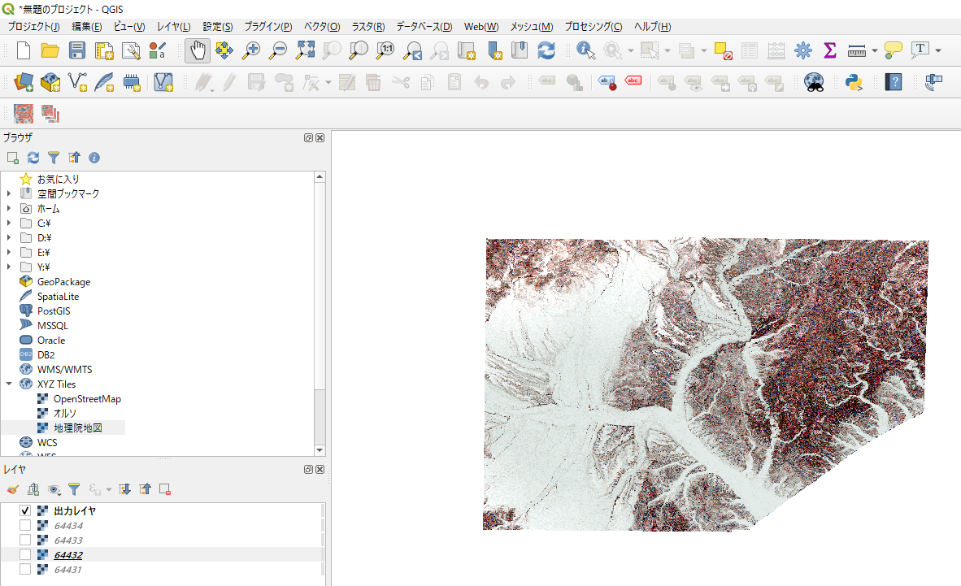
Task: Open the プロセシング menu
Action: click(594, 26)
